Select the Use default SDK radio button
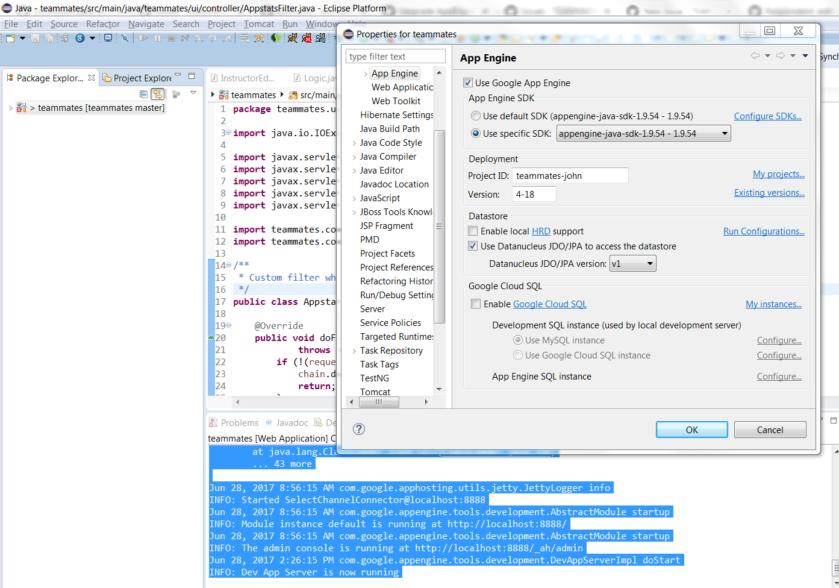This screenshot has width=839, height=588. (476, 116)
